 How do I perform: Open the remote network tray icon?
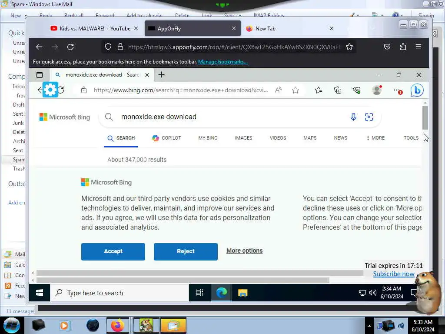362,293
